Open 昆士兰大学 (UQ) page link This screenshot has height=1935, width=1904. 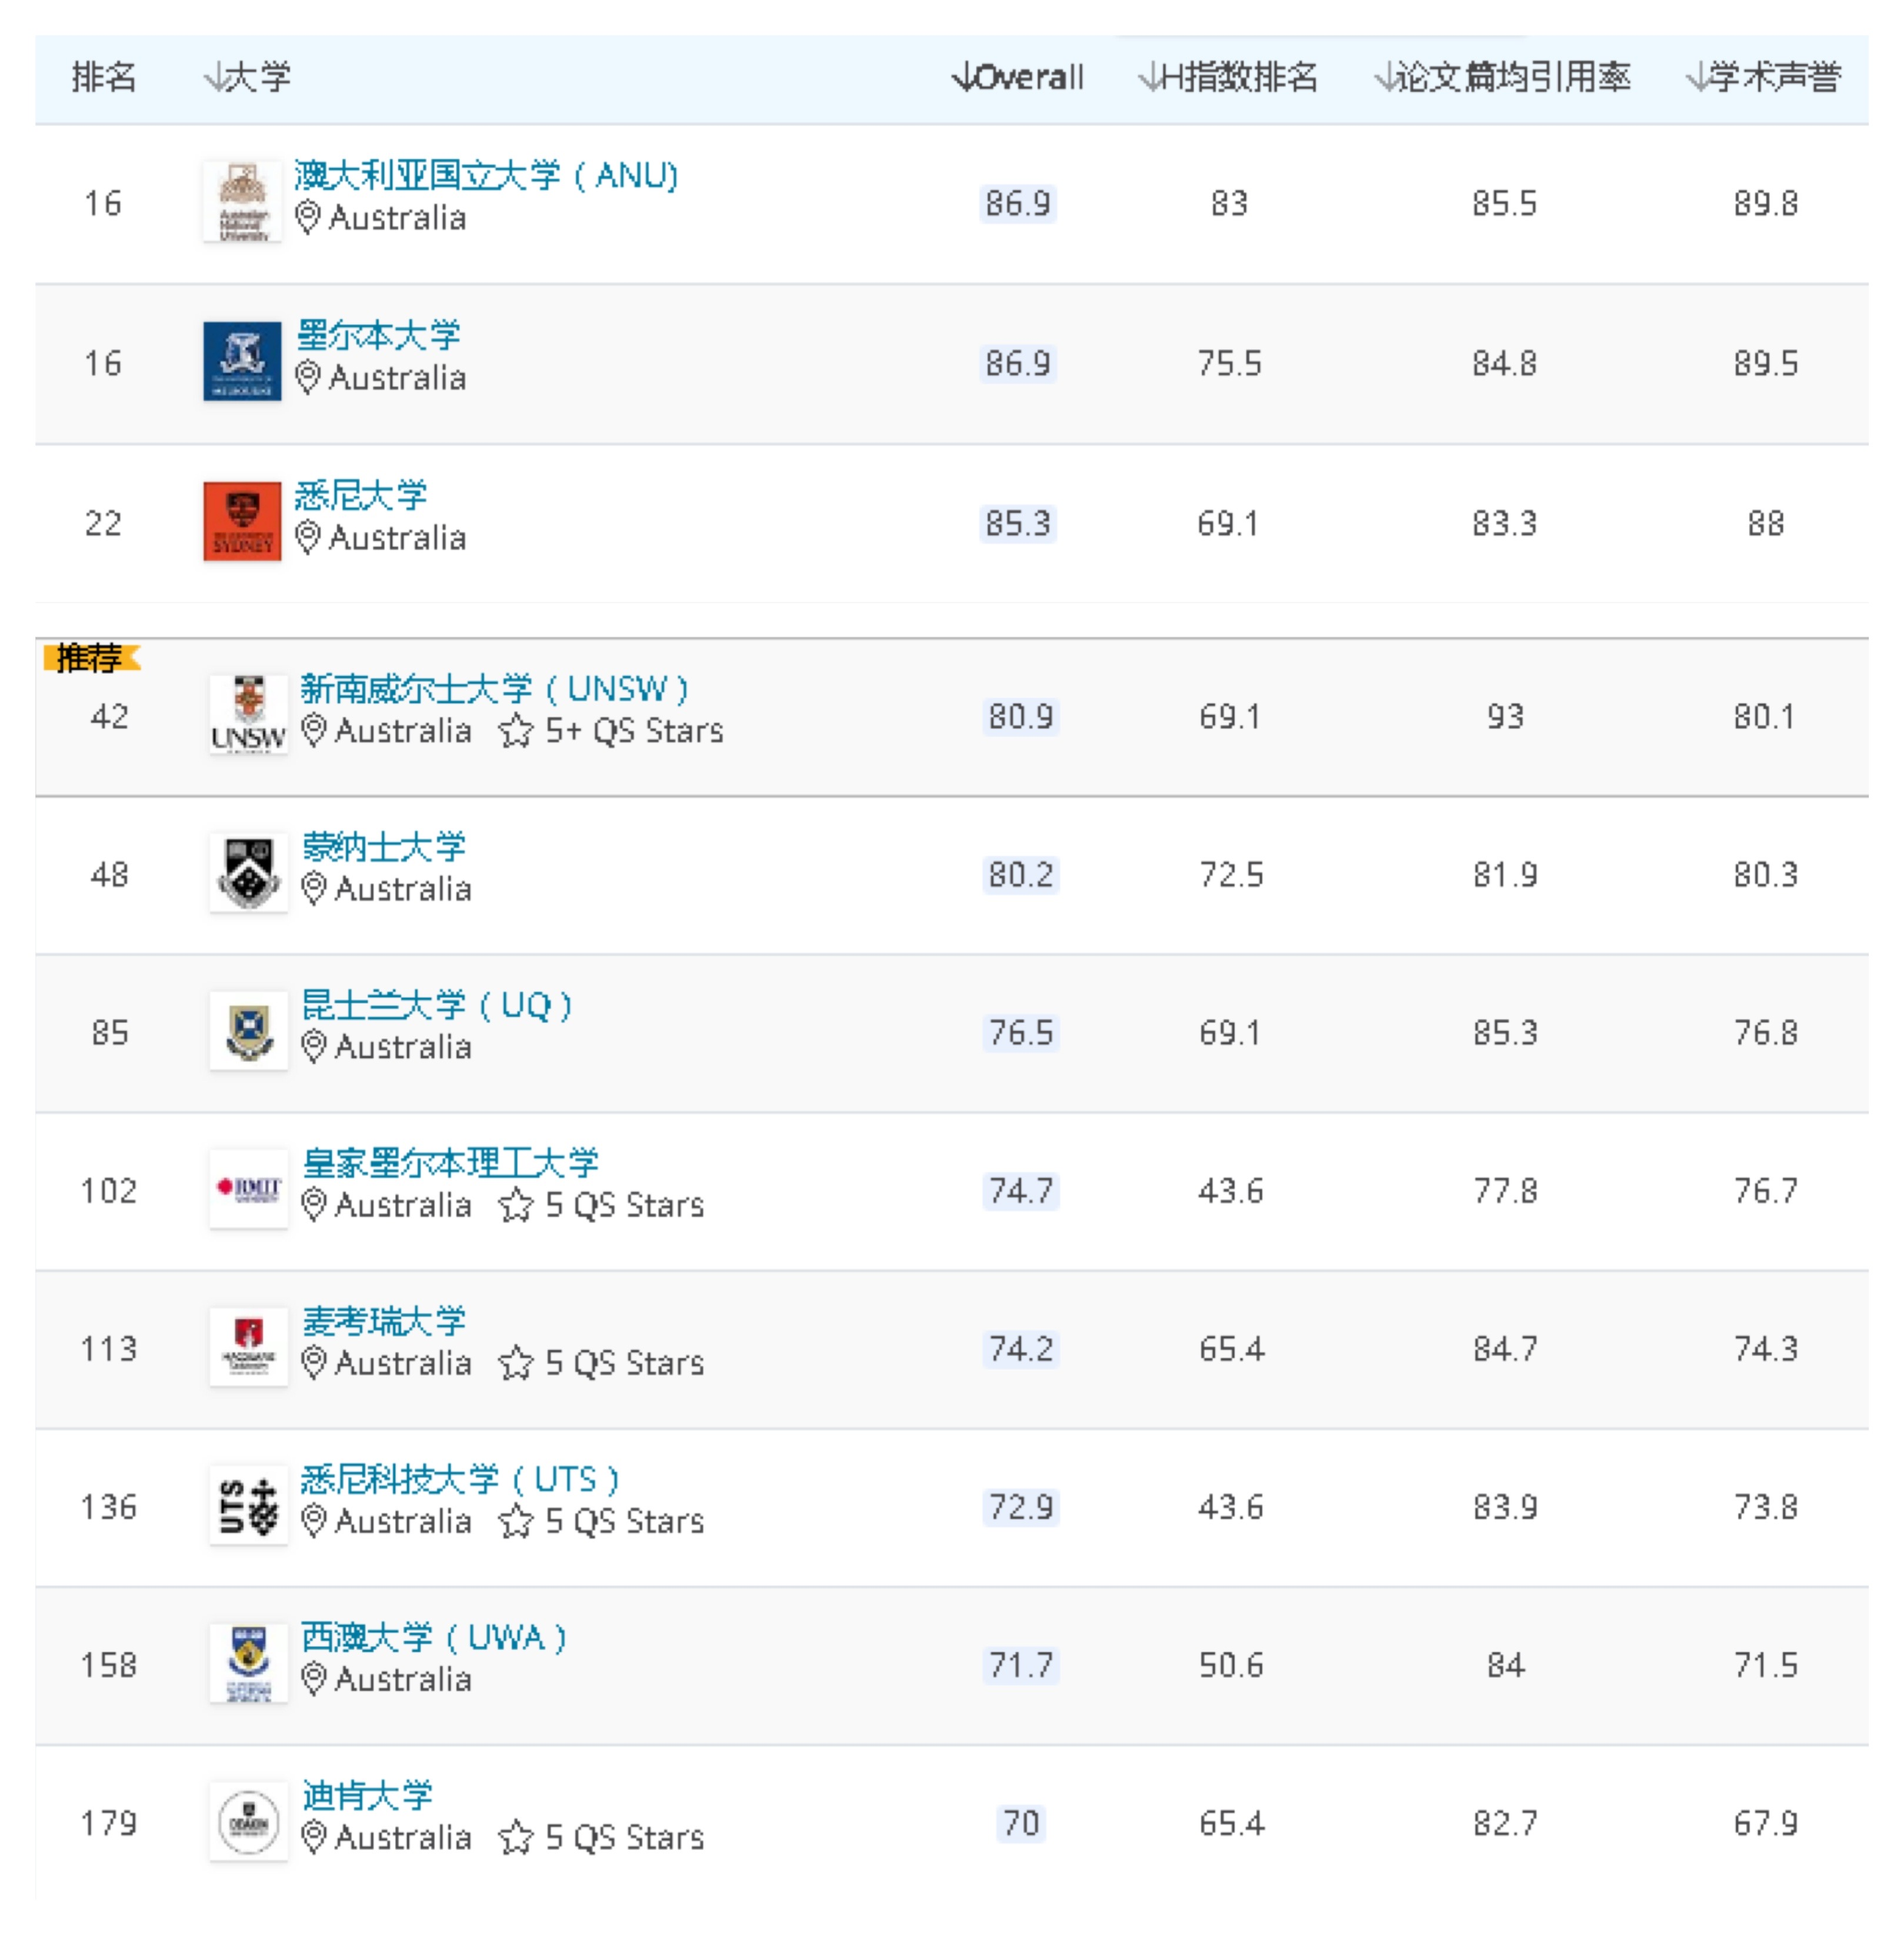pos(437,1005)
